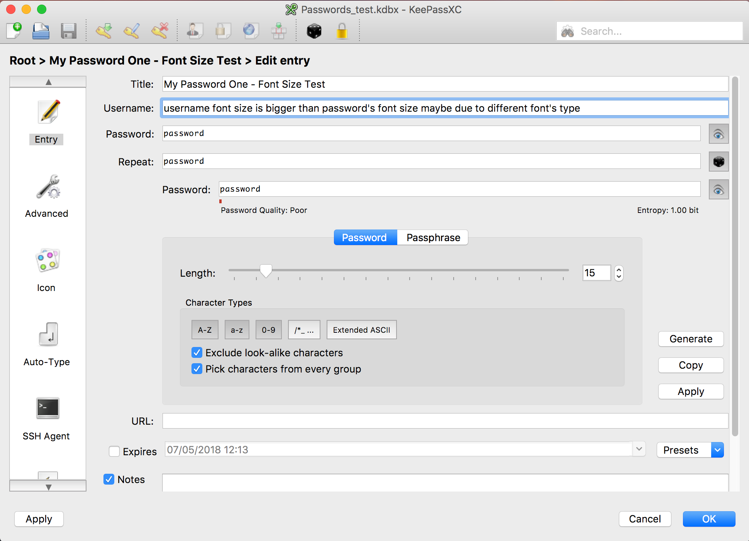Switch to the Passphrase tab

pyautogui.click(x=433, y=237)
